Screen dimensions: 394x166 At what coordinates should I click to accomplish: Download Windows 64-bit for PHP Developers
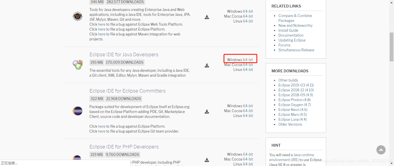[248, 154]
